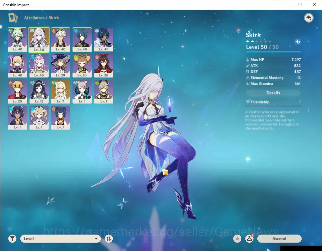Open the filter funnel icon
Image resolution: width=322 pixels, height=251 pixels.
pyautogui.click(x=12, y=239)
